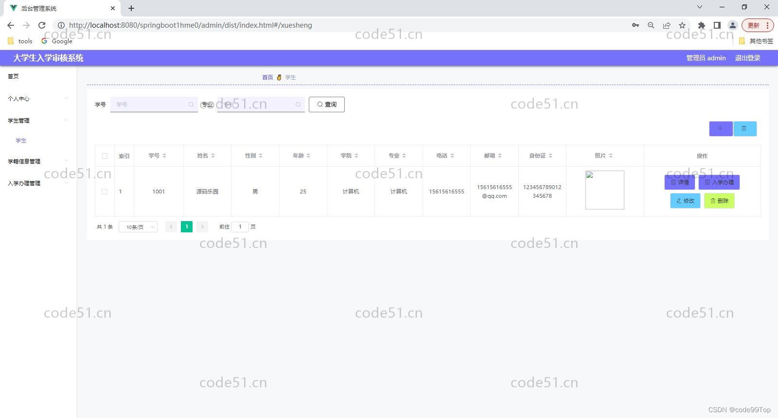Open the saved passwords key icon
Screen dimensions: 778x418
[636, 25]
